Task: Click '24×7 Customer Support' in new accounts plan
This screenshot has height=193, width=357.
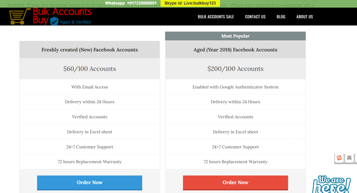Action: (x=90, y=147)
